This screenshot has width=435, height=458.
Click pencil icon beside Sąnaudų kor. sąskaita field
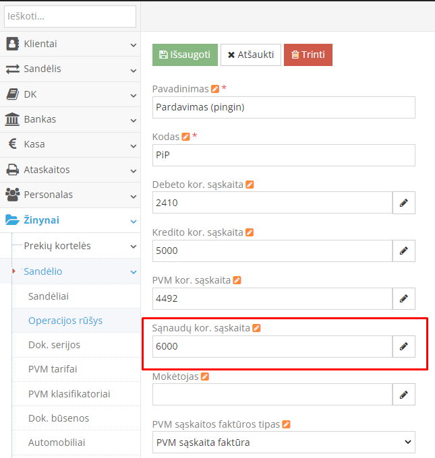[x=403, y=346]
